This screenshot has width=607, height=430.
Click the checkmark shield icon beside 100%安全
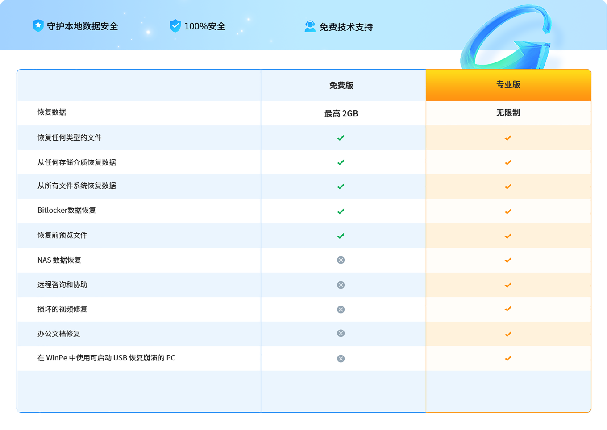pyautogui.click(x=175, y=26)
